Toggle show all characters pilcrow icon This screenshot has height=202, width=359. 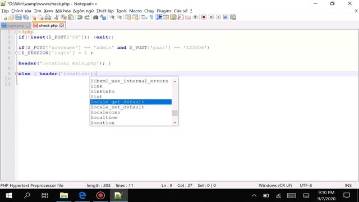pyautogui.click(x=151, y=17)
